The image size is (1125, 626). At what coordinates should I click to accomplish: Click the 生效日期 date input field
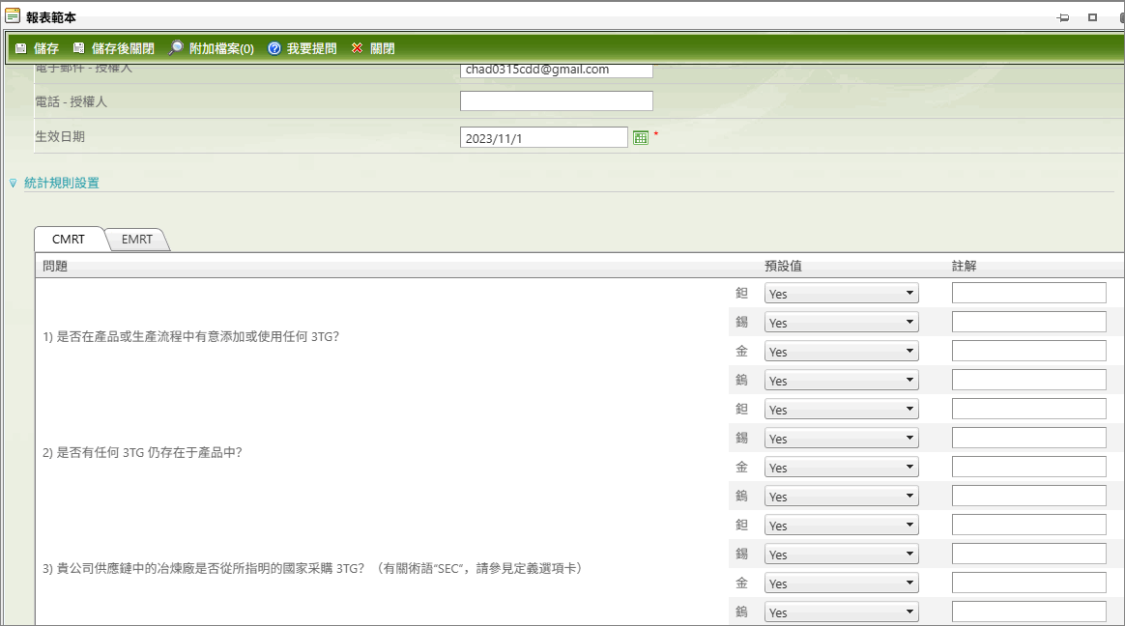click(x=544, y=138)
